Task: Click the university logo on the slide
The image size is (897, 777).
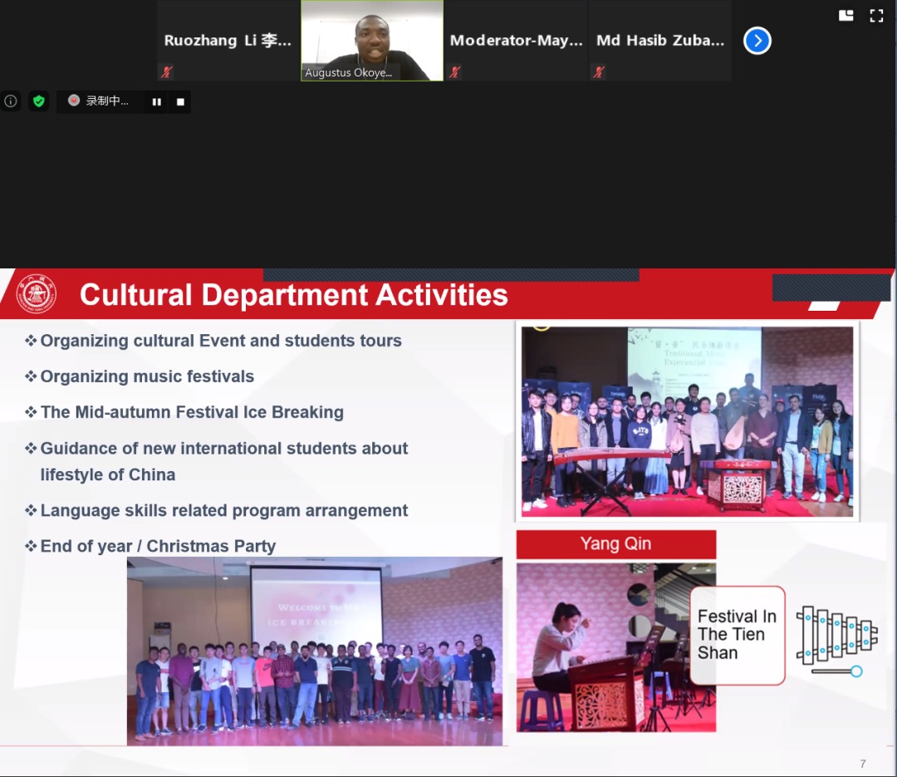Action: pos(37,294)
